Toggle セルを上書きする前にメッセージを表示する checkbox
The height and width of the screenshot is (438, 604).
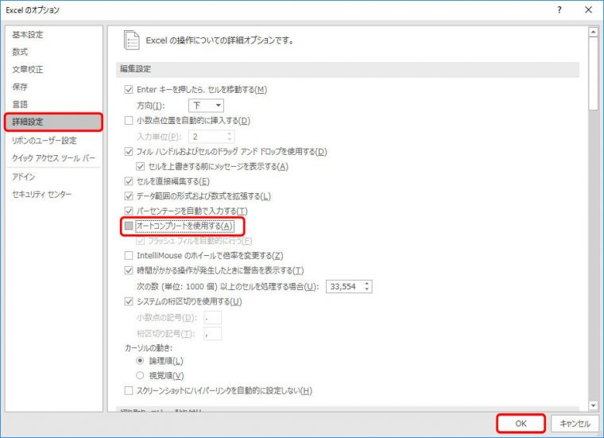140,167
